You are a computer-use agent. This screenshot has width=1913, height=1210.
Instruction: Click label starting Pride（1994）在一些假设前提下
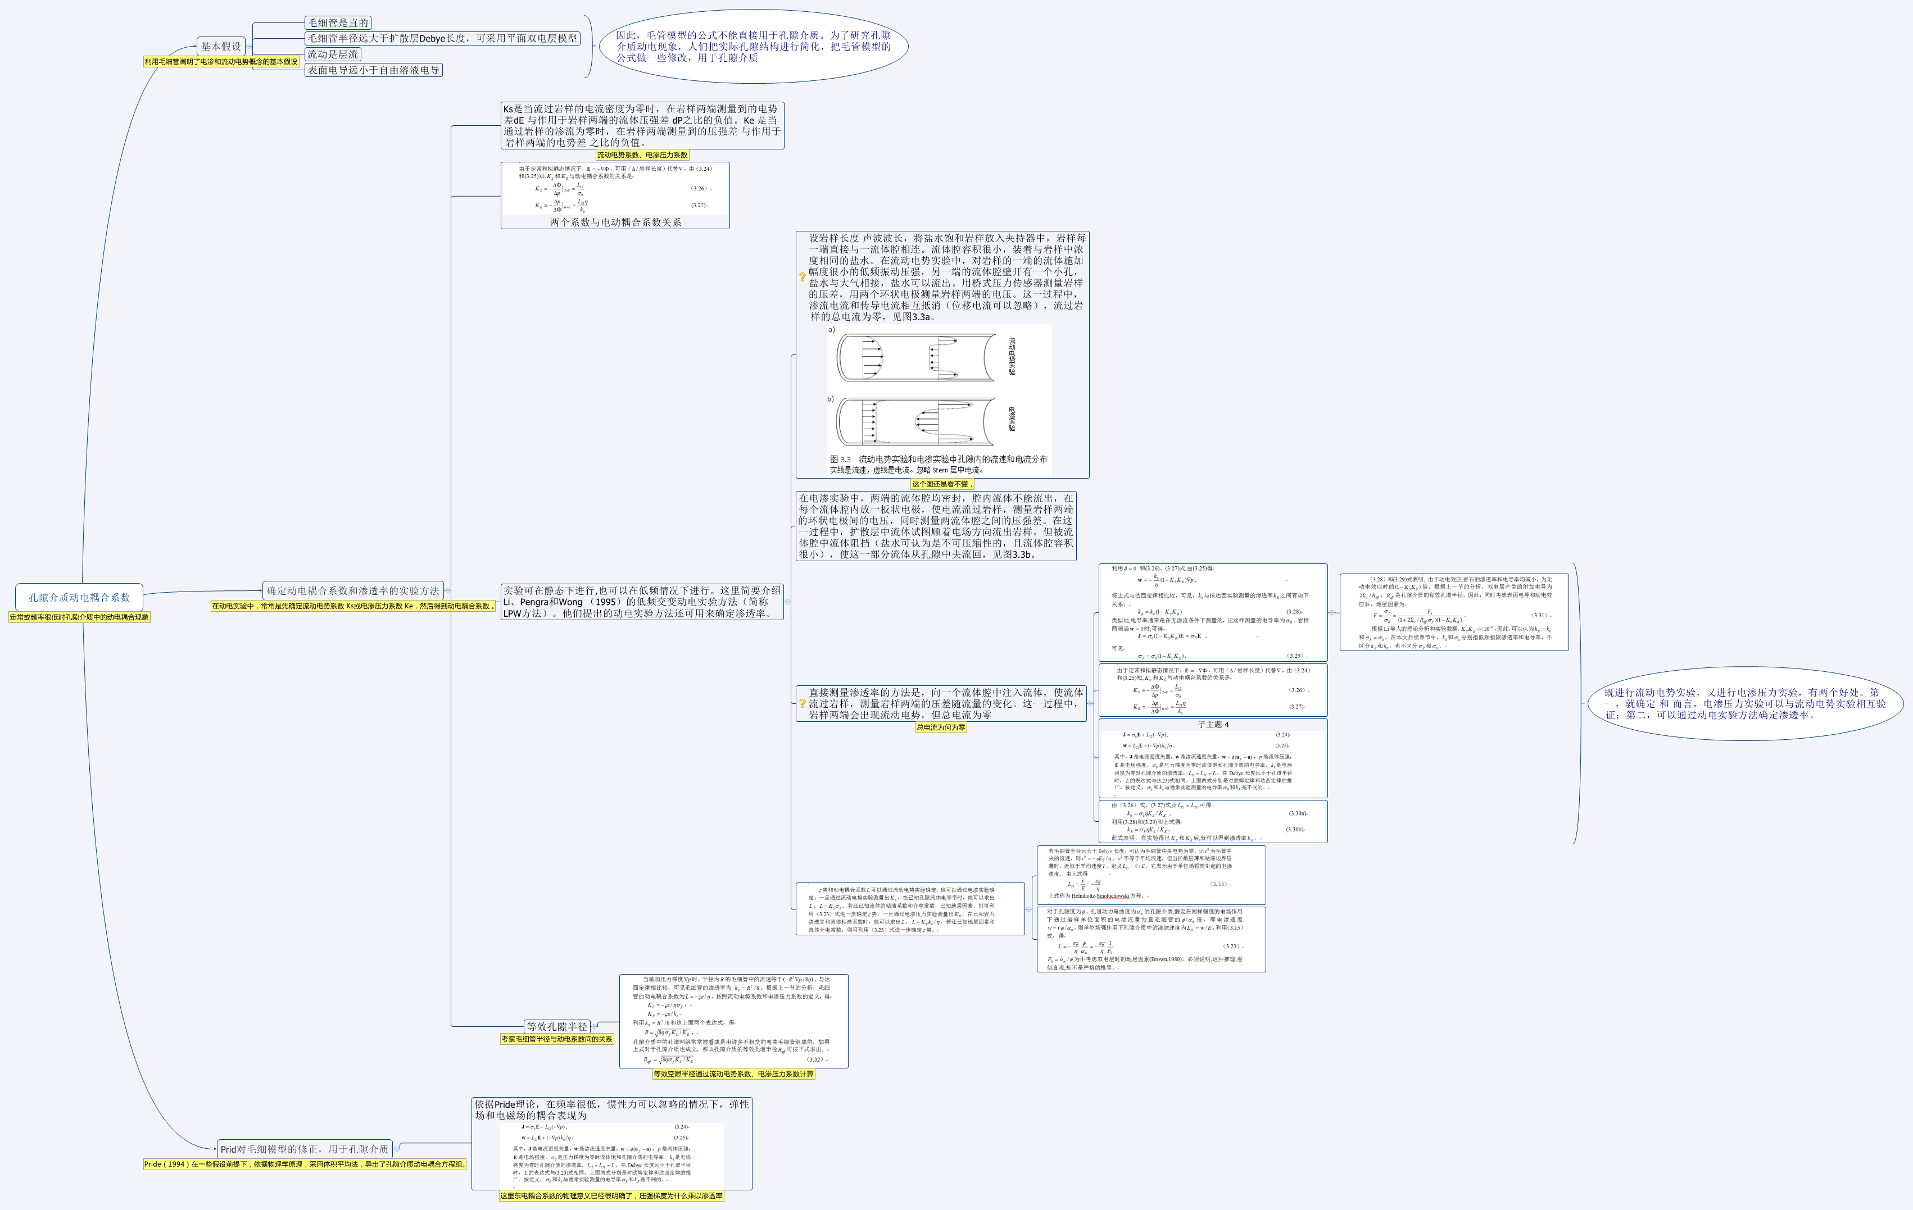[305, 1164]
